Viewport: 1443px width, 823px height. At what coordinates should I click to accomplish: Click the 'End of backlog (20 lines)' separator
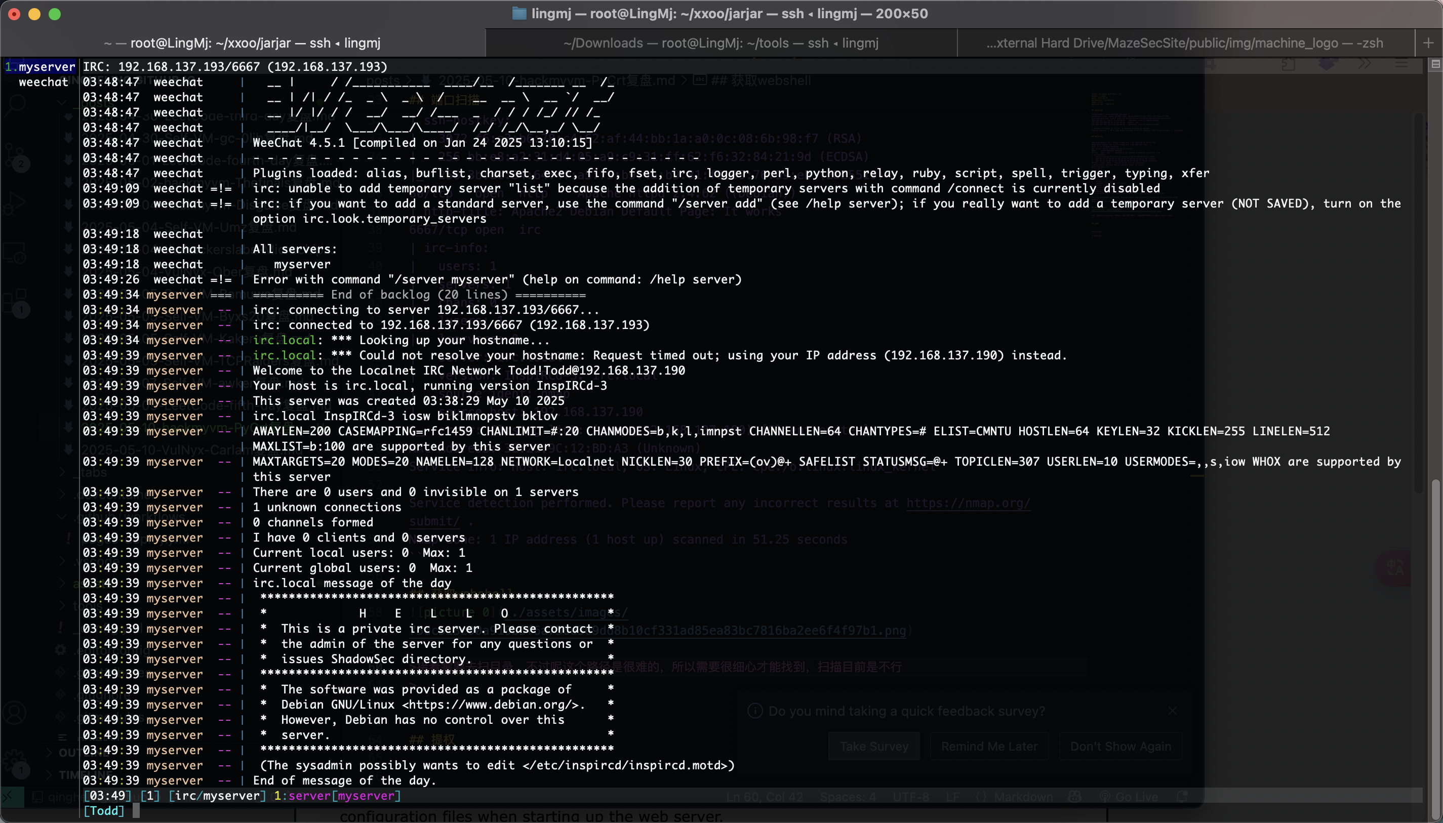click(x=419, y=295)
